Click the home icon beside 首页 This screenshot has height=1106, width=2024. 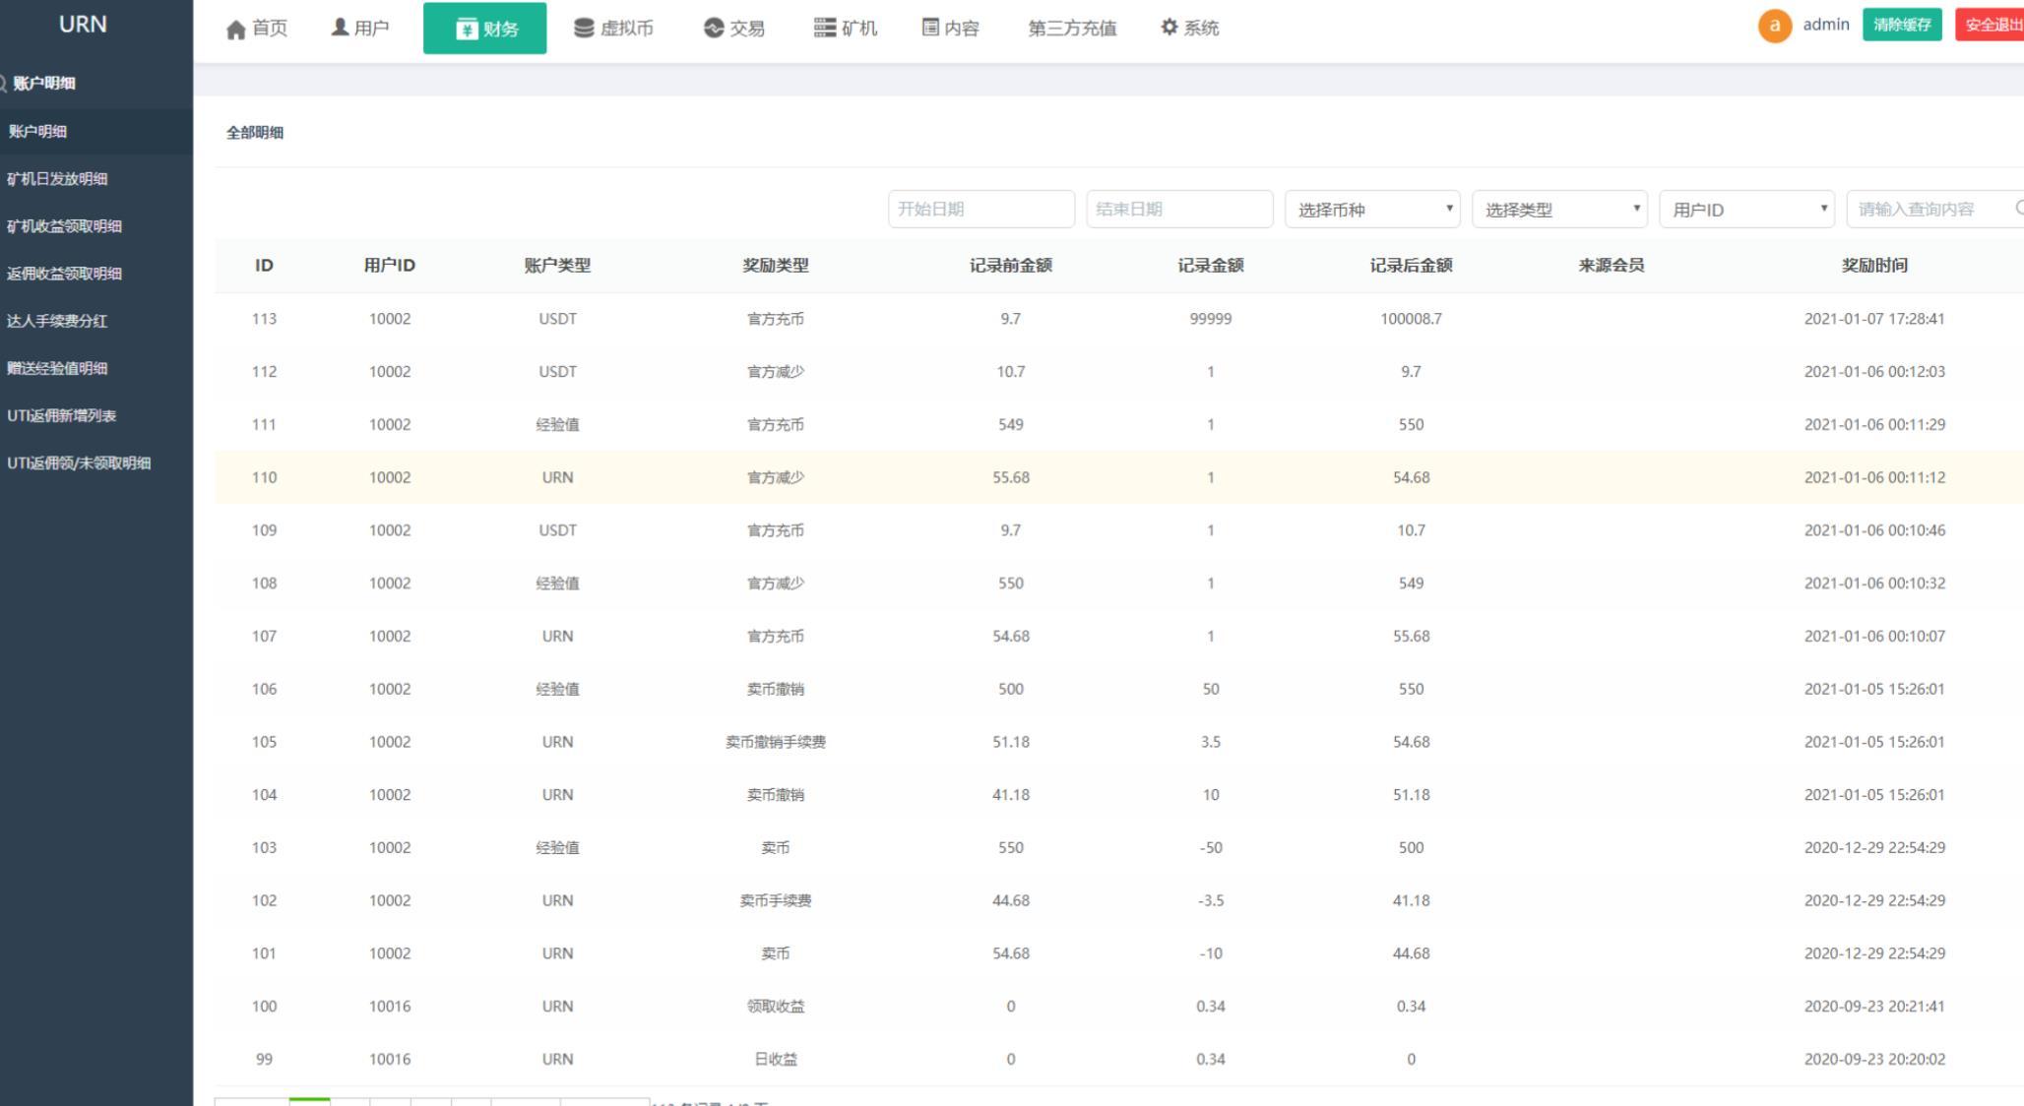pyautogui.click(x=235, y=30)
